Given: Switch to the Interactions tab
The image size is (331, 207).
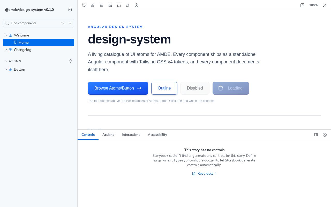Looking at the screenshot, I should 131,135.
